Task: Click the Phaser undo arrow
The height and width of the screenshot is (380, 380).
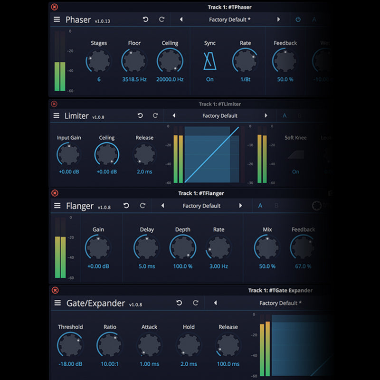Action: click(x=145, y=19)
